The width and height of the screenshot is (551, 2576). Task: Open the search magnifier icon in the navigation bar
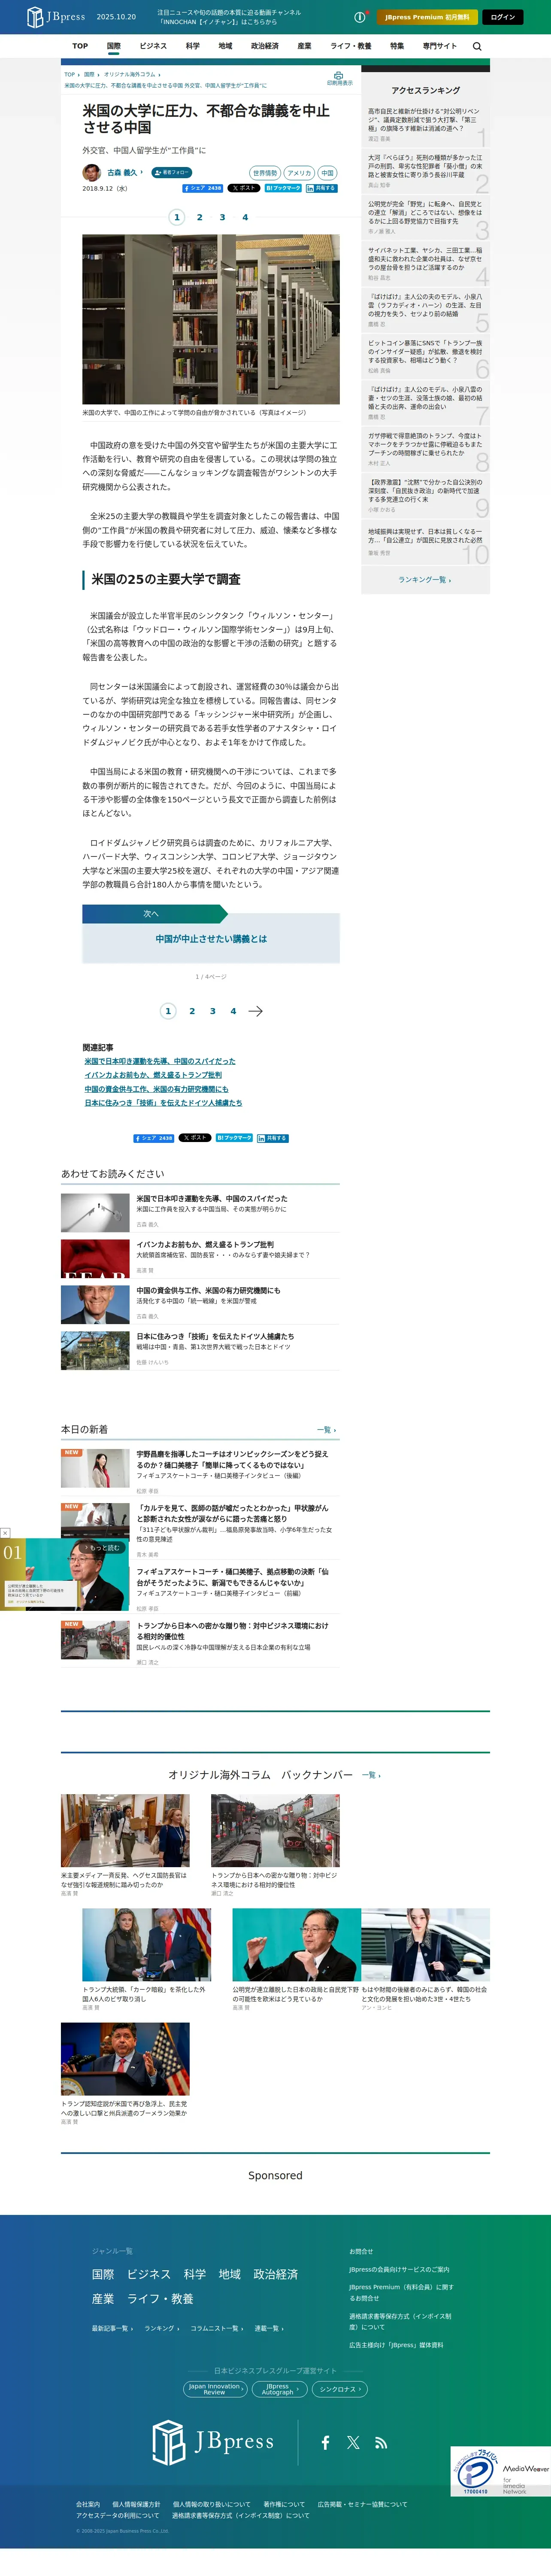tap(477, 46)
